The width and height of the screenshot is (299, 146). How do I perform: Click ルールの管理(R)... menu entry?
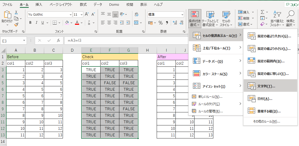[216, 111]
